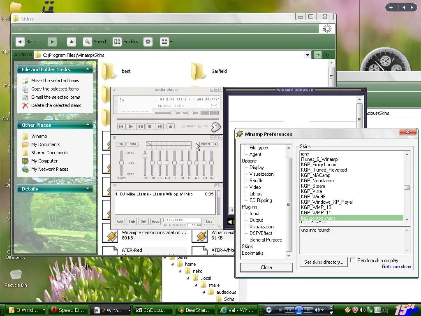The width and height of the screenshot is (421, 316).
Task: Click 'Delete the selected items' link
Action: click(56, 105)
